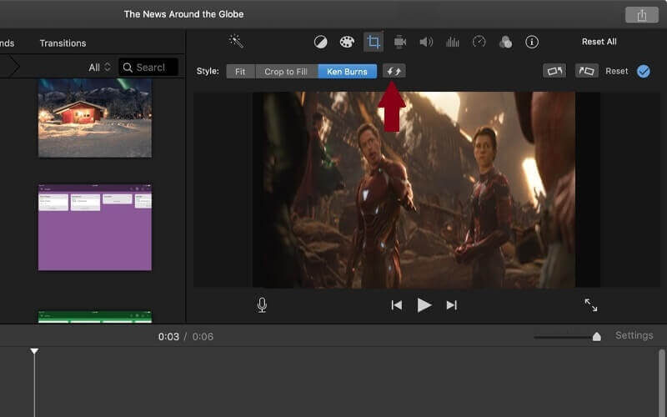
Task: Select the snowy cabin thumbnail
Action: pos(95,118)
